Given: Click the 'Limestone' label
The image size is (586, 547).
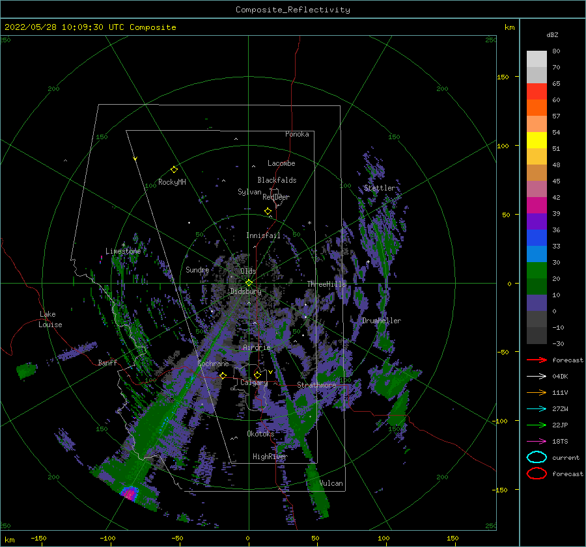Looking at the screenshot, I should pyautogui.click(x=123, y=251).
